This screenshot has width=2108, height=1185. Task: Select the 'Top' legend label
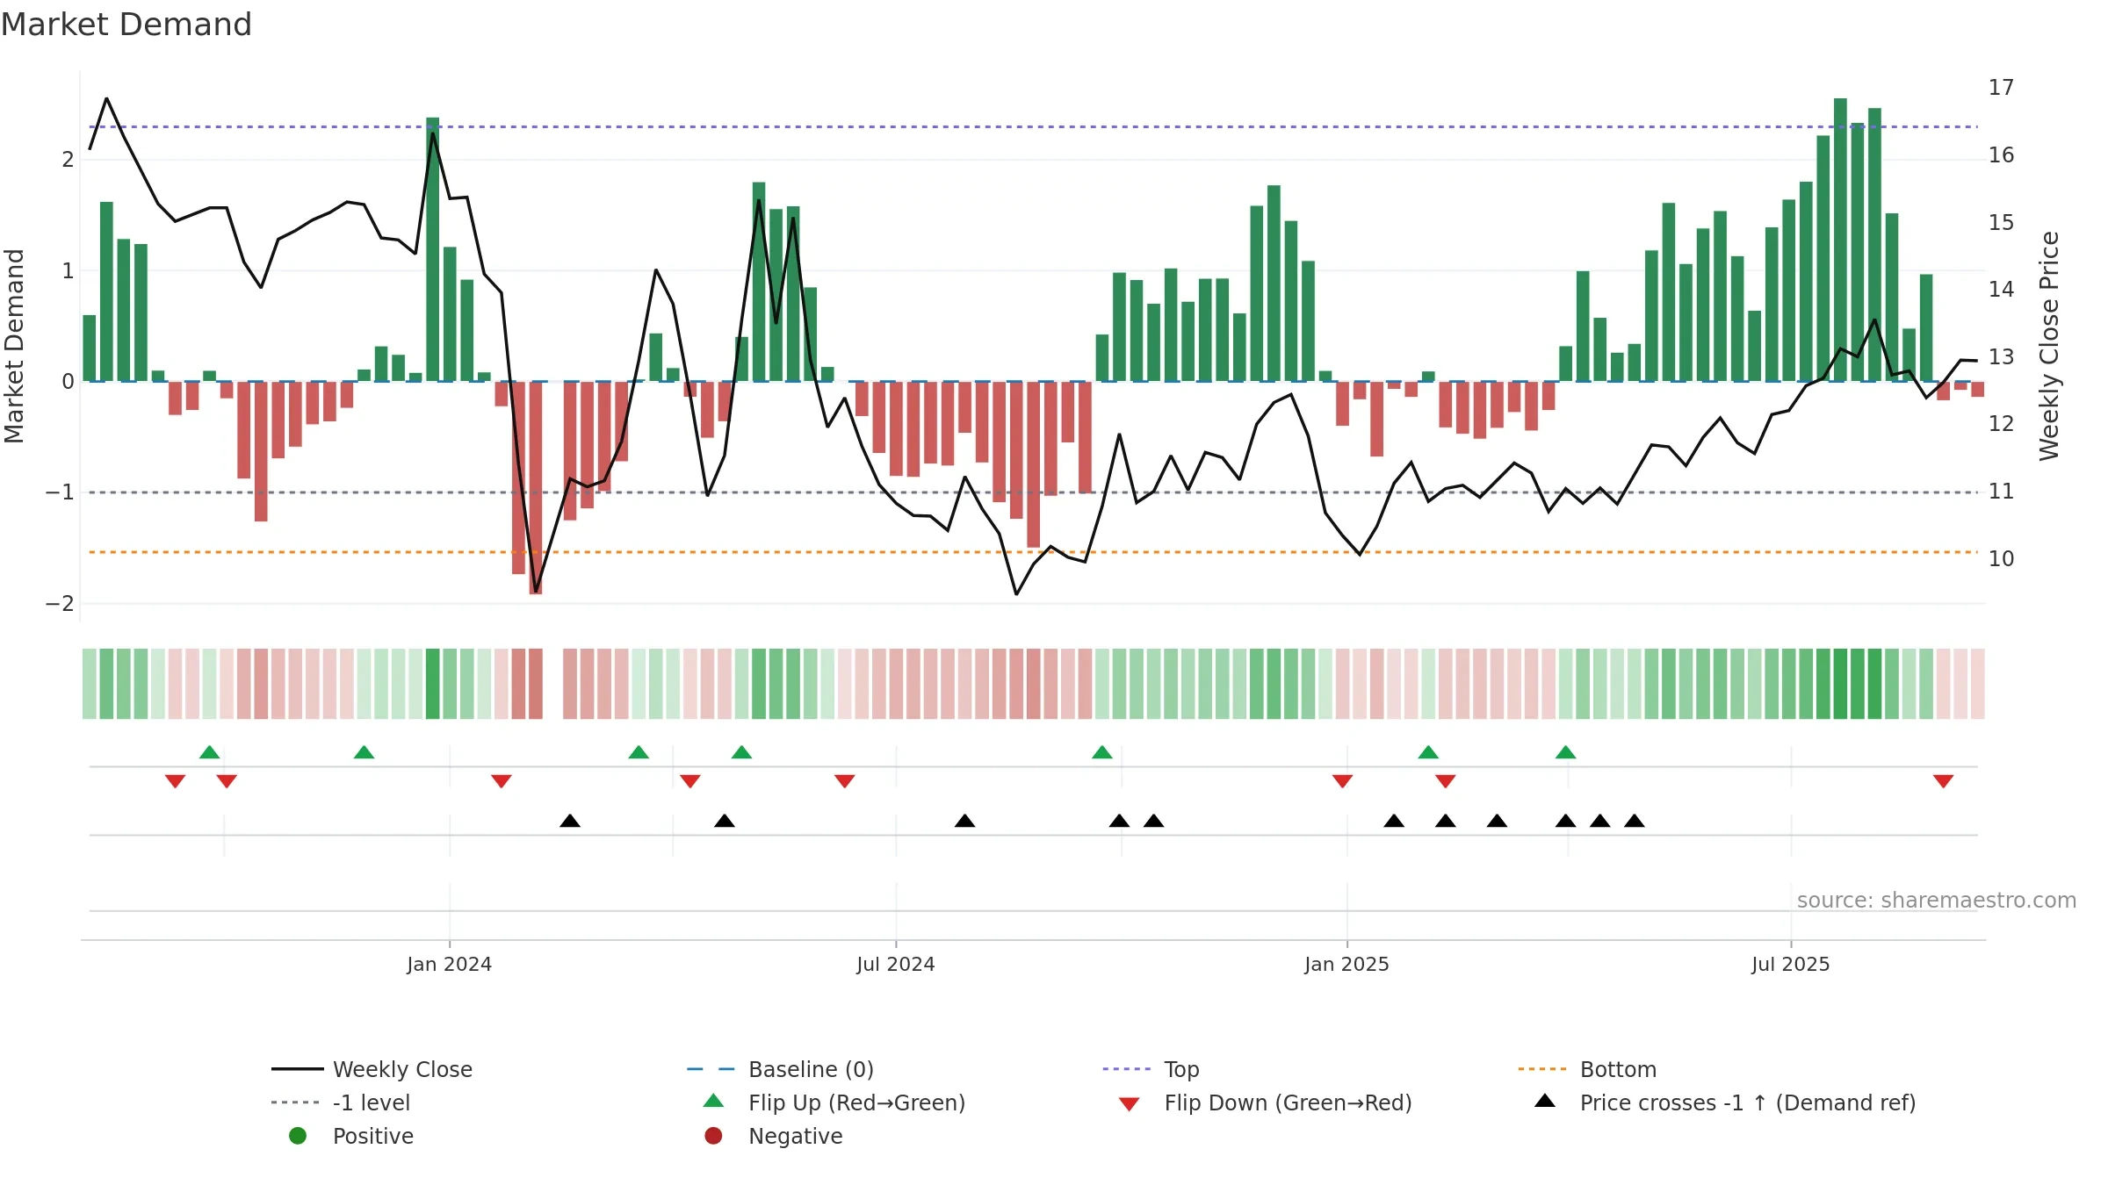1181,1069
